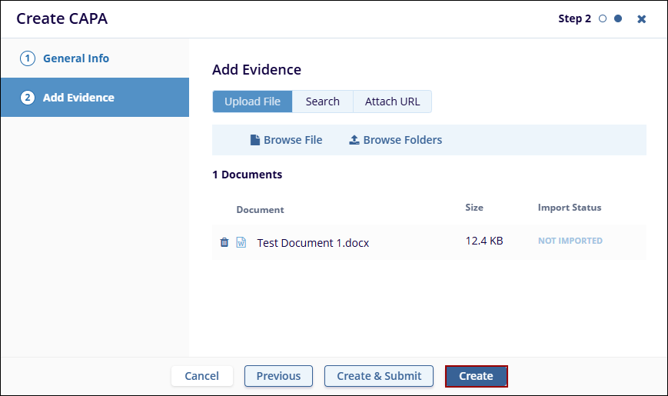Switch to the Upload File tab
Viewport: 668px width, 396px height.
[252, 101]
